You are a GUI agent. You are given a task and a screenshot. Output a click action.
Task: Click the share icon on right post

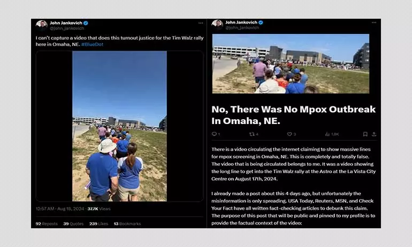(x=374, y=134)
